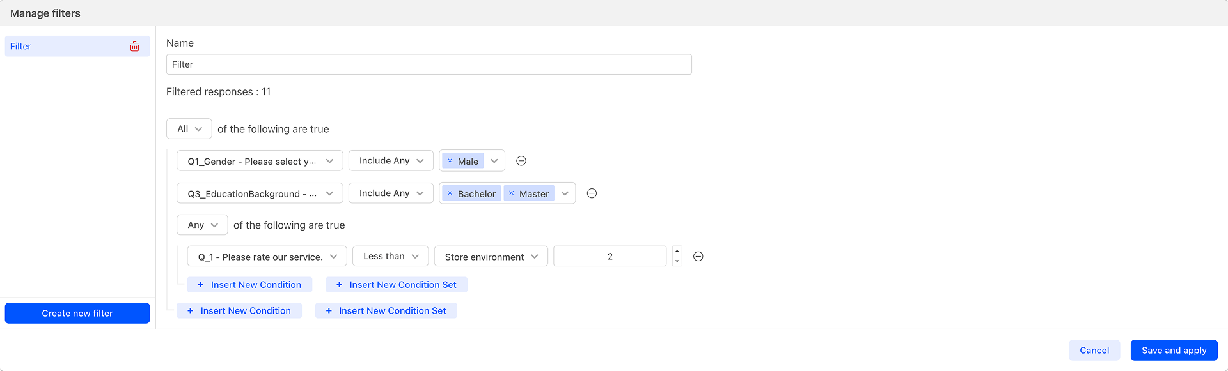Open the Q1_Gender question dropdown
The image size is (1228, 371).
tap(260, 161)
